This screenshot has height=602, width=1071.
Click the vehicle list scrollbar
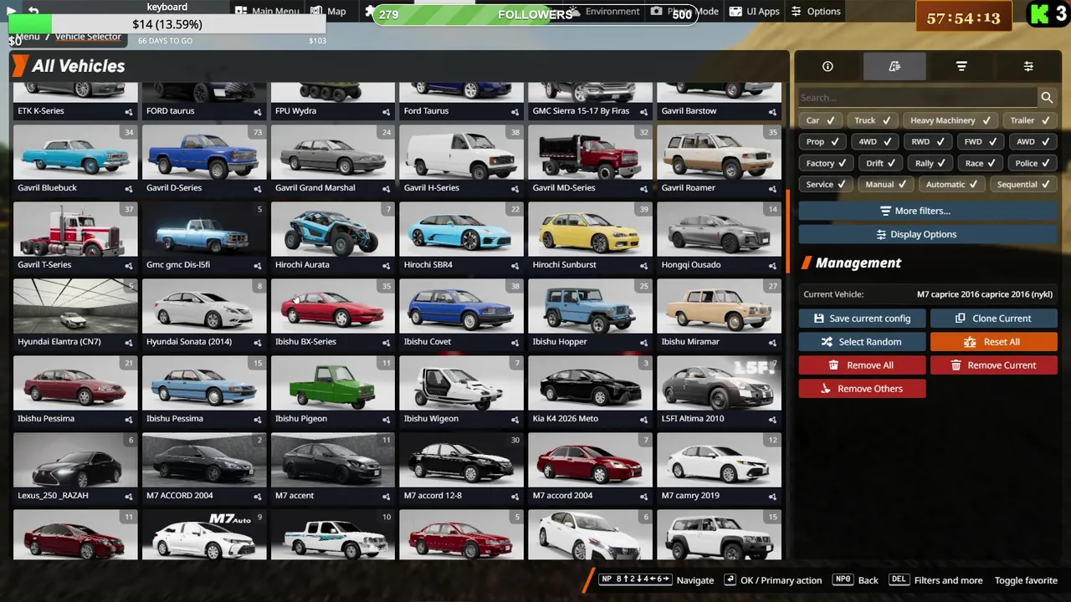point(787,232)
